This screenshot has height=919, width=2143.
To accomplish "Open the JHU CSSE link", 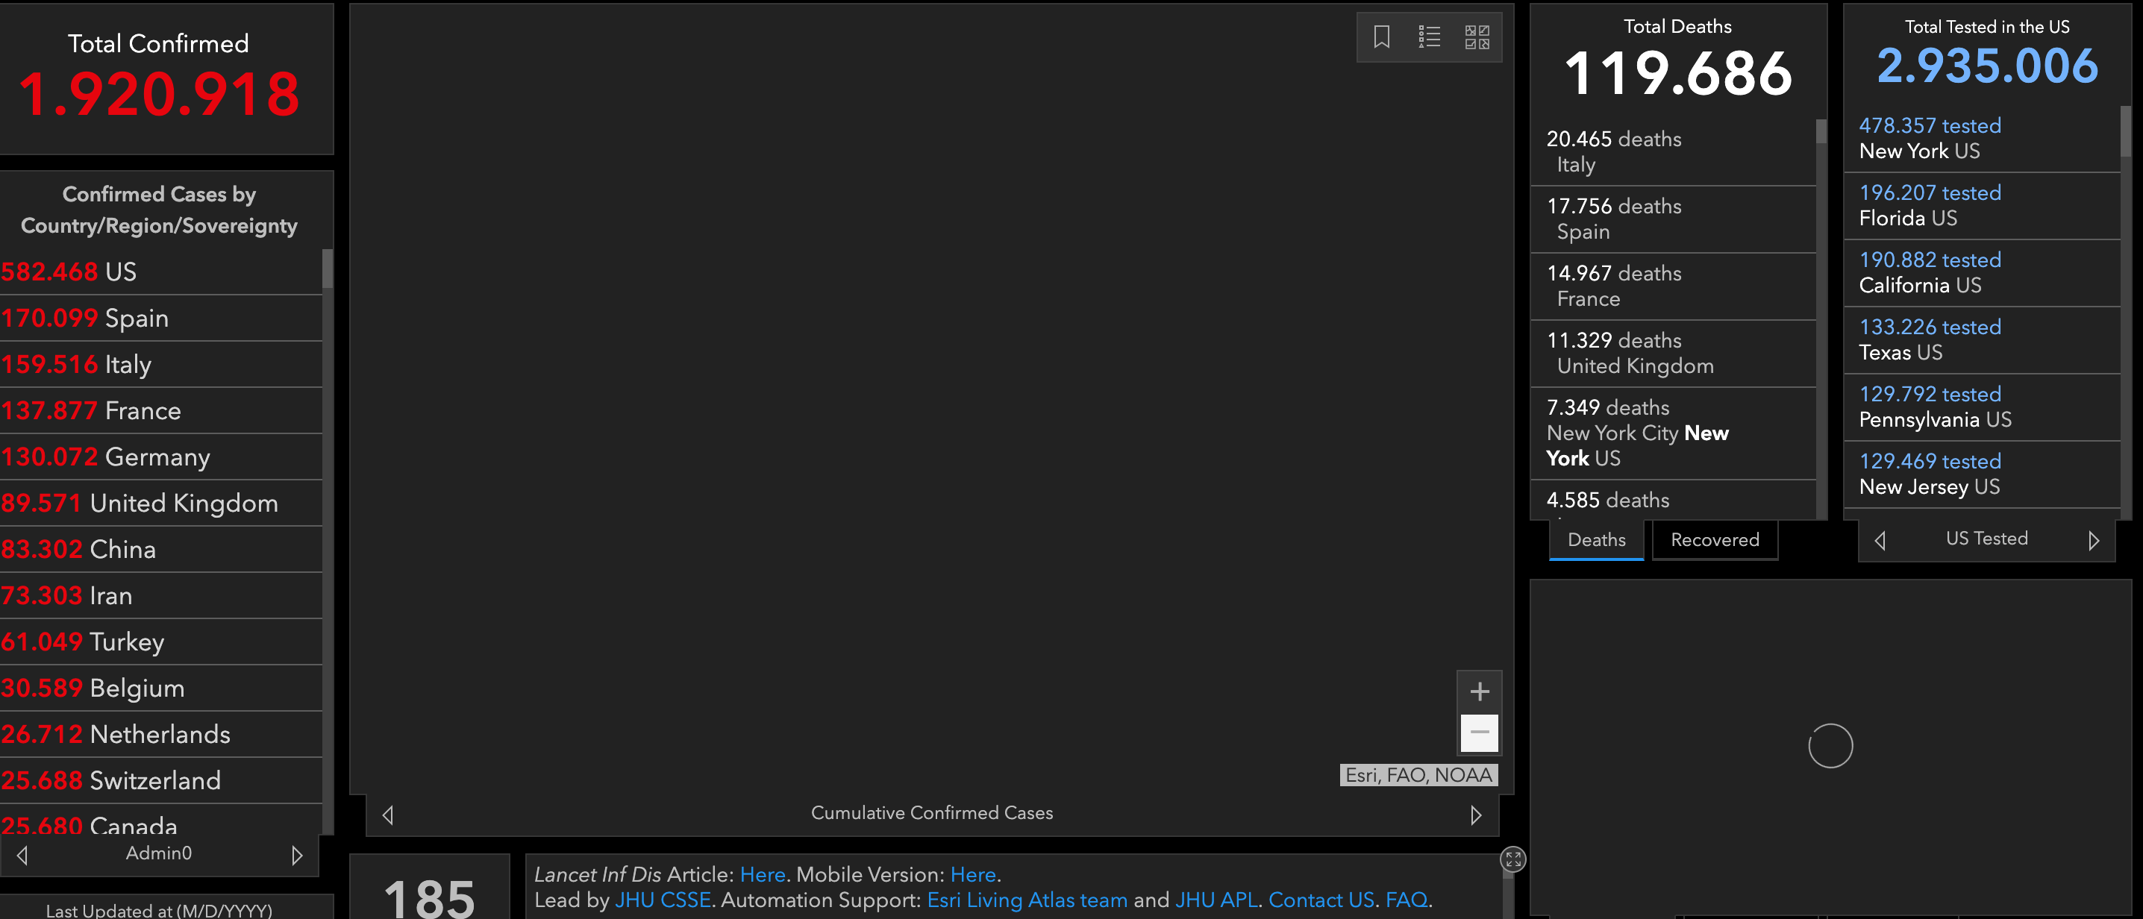I will coord(662,900).
